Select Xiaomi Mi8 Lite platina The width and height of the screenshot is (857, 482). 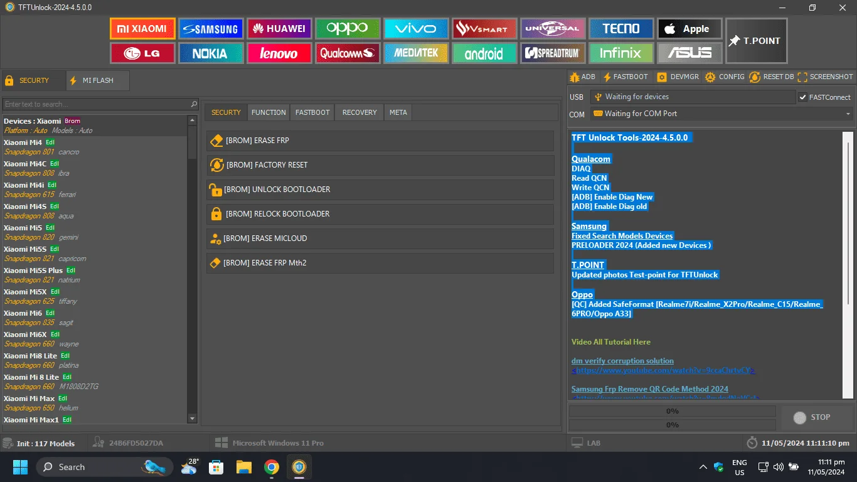[x=94, y=360]
